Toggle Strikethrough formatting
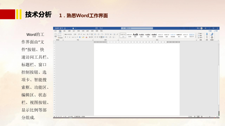 [x=73, y=37]
